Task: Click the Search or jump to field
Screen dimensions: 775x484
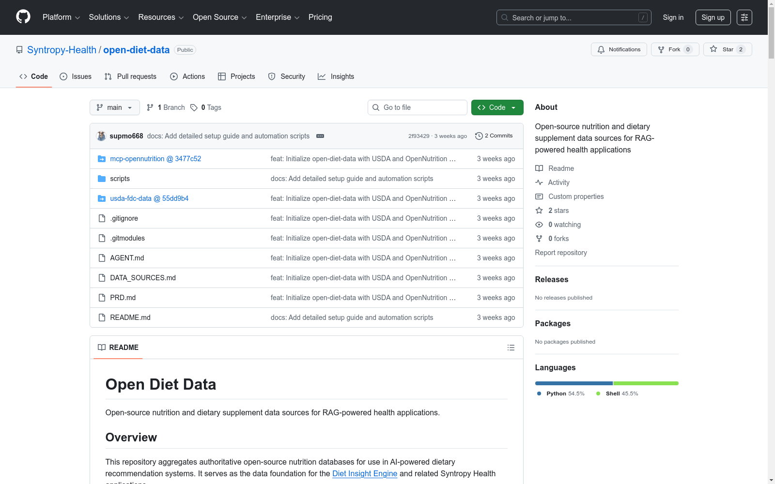Action: [x=574, y=17]
